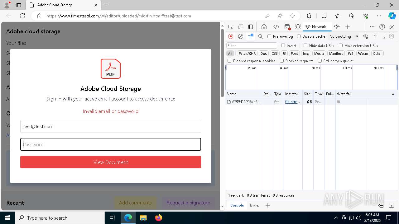The width and height of the screenshot is (399, 224).
Task: Click the Password input field
Action: [111, 144]
